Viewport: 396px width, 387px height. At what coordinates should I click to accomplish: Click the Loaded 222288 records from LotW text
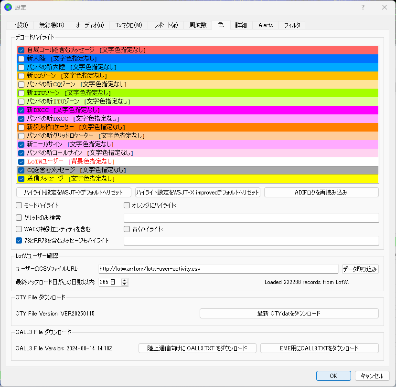tap(307, 282)
